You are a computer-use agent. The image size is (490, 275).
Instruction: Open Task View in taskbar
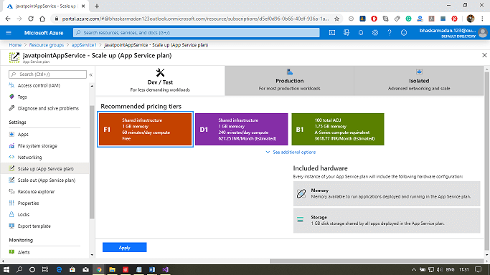(45, 270)
